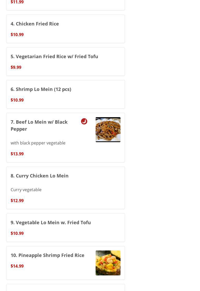Click the $9.99 Vegetarian Fried Rice price
Image resolution: width=200 pixels, height=291 pixels.
point(16,67)
